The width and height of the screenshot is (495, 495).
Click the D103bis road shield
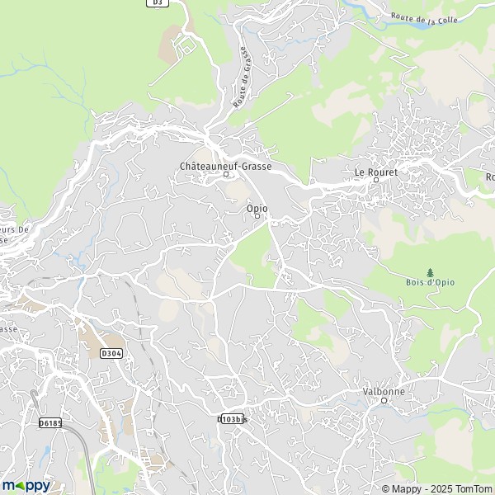(x=233, y=419)
